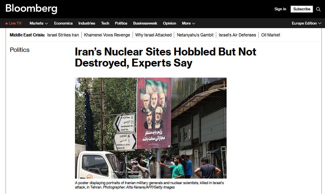Expand the Markets dropdown chevron
This screenshot has height=194, width=325.
[46, 23]
